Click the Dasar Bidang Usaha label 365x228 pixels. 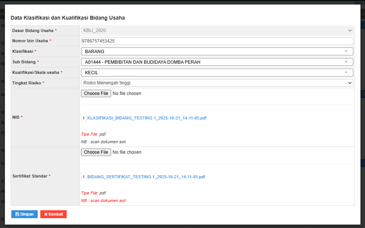[x=33, y=31]
